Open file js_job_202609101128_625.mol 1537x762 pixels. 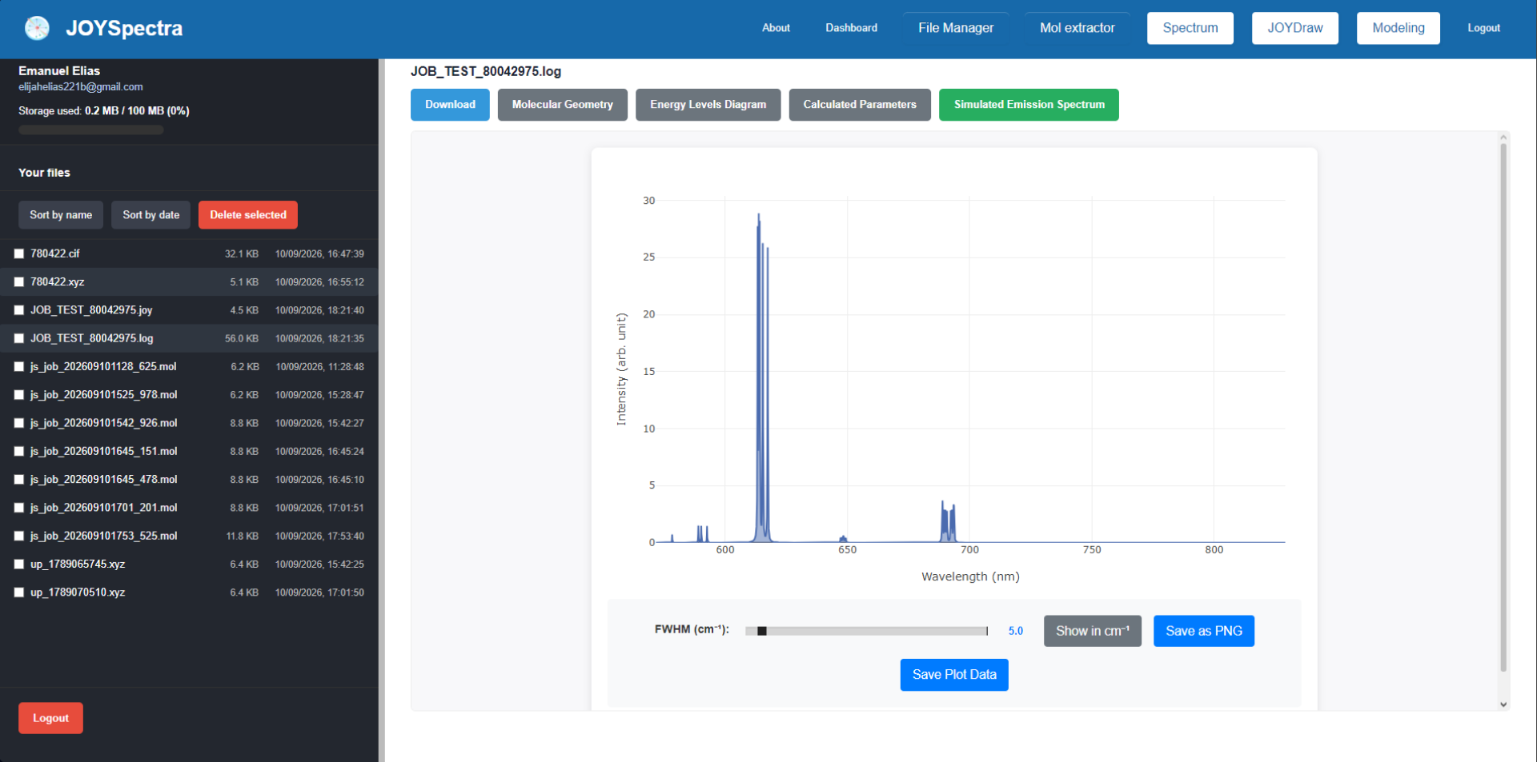coord(103,367)
